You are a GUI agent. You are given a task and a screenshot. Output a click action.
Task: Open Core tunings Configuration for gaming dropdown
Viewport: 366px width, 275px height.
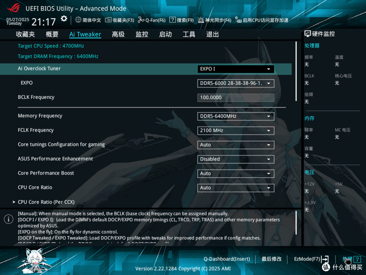coord(236,145)
